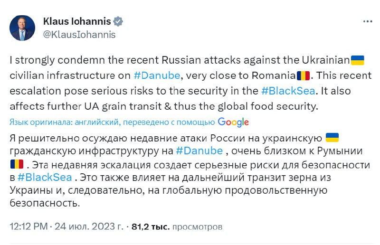Viewport: 380px width, 245px height.
Task: Open the Klaus Iohannis display name link
Action: click(77, 21)
